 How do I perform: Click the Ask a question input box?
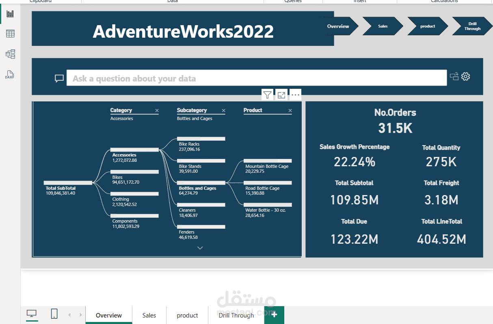[257, 78]
